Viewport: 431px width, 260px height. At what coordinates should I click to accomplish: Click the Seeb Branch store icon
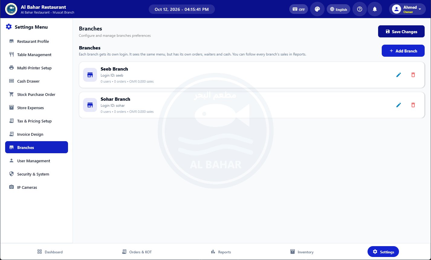[90, 75]
